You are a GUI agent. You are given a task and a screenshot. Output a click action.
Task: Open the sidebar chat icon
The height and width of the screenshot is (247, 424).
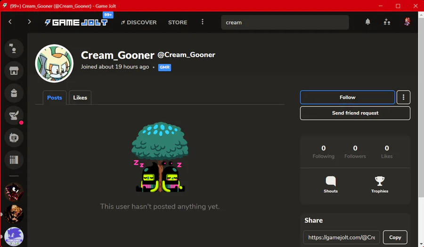pyautogui.click(x=14, y=49)
